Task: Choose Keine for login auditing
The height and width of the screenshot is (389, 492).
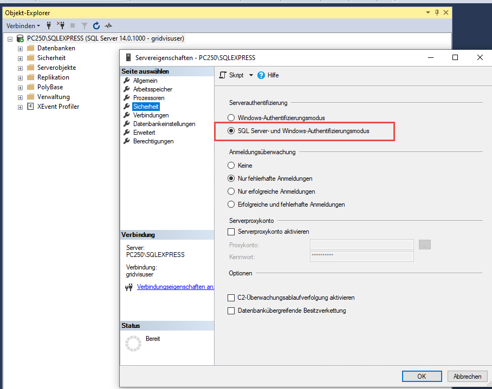Action: pyautogui.click(x=231, y=166)
